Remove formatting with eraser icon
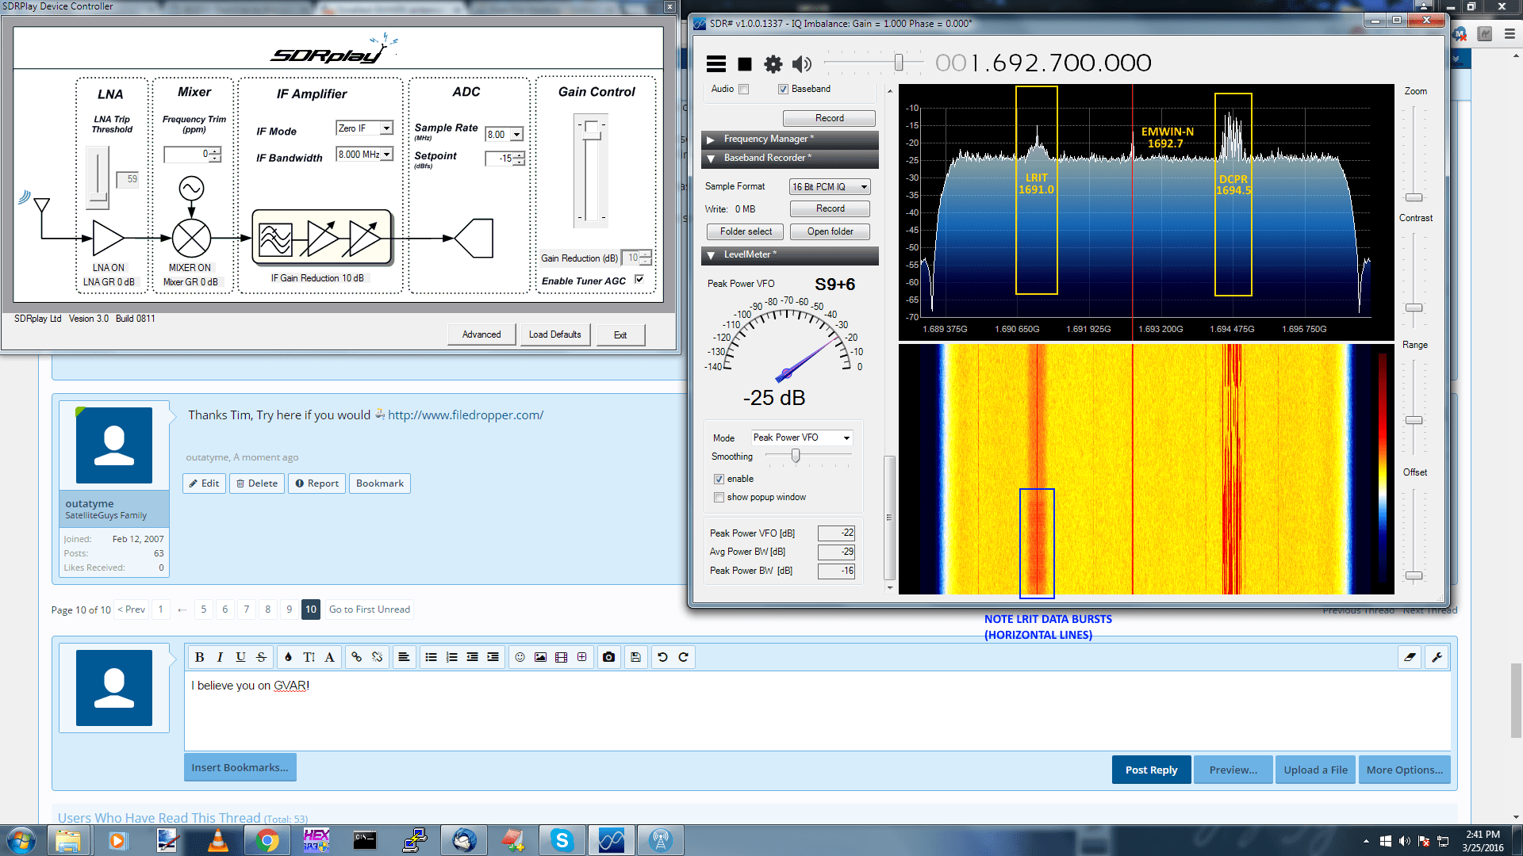The width and height of the screenshot is (1523, 856). pyautogui.click(x=1410, y=657)
